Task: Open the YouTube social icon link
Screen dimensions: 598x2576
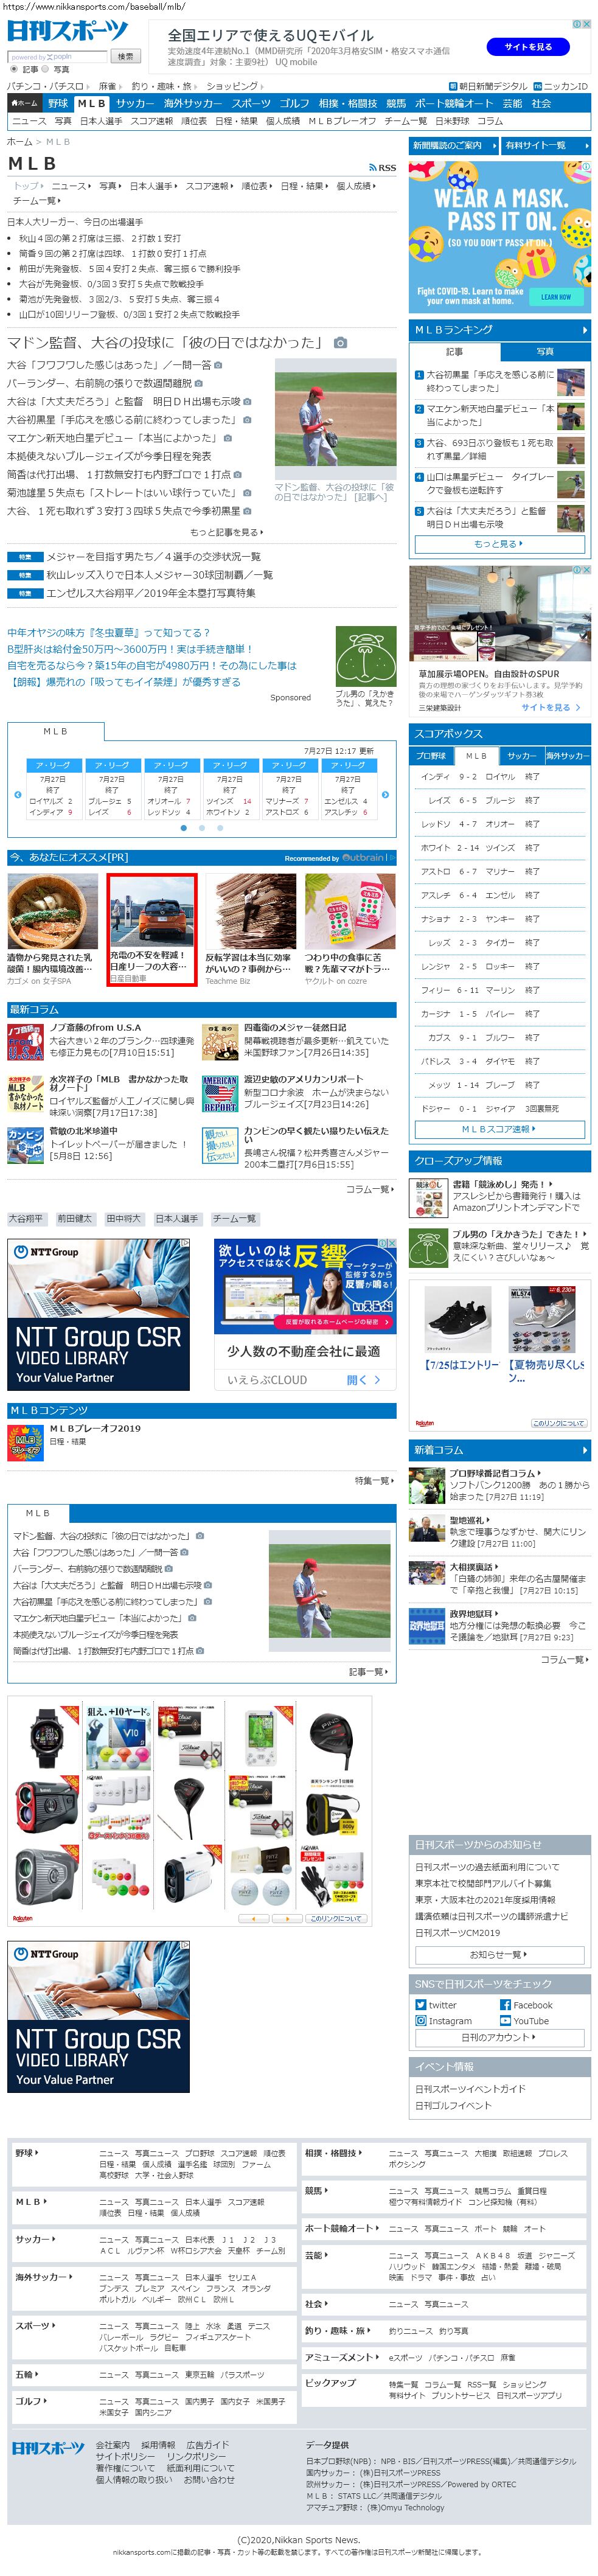Action: pyautogui.click(x=505, y=2020)
